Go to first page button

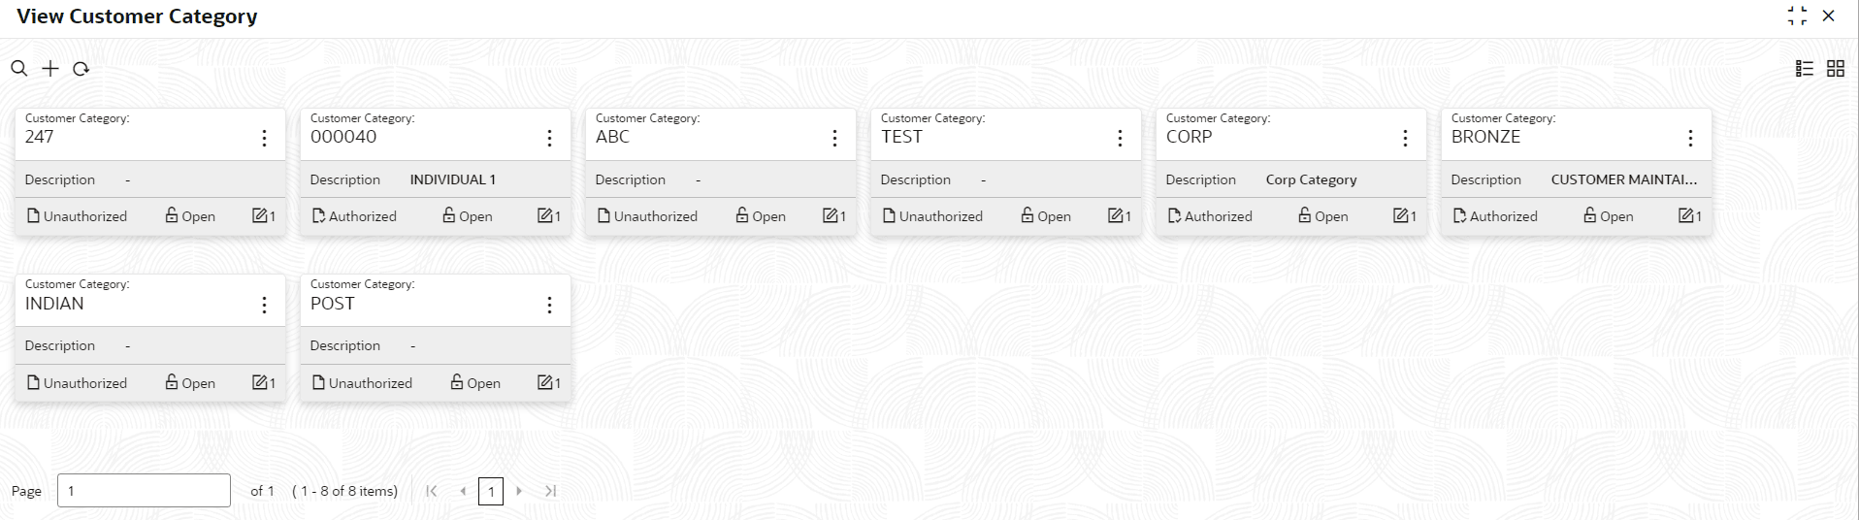(432, 491)
